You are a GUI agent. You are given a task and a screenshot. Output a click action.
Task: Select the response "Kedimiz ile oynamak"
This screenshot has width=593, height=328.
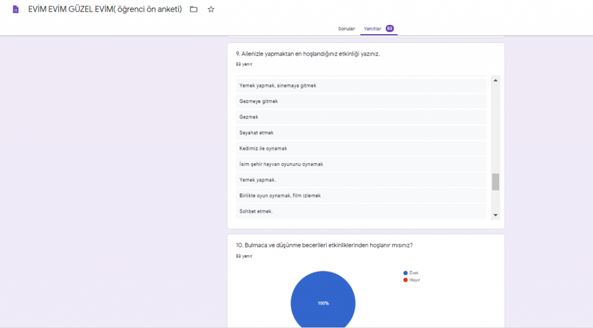(262, 149)
